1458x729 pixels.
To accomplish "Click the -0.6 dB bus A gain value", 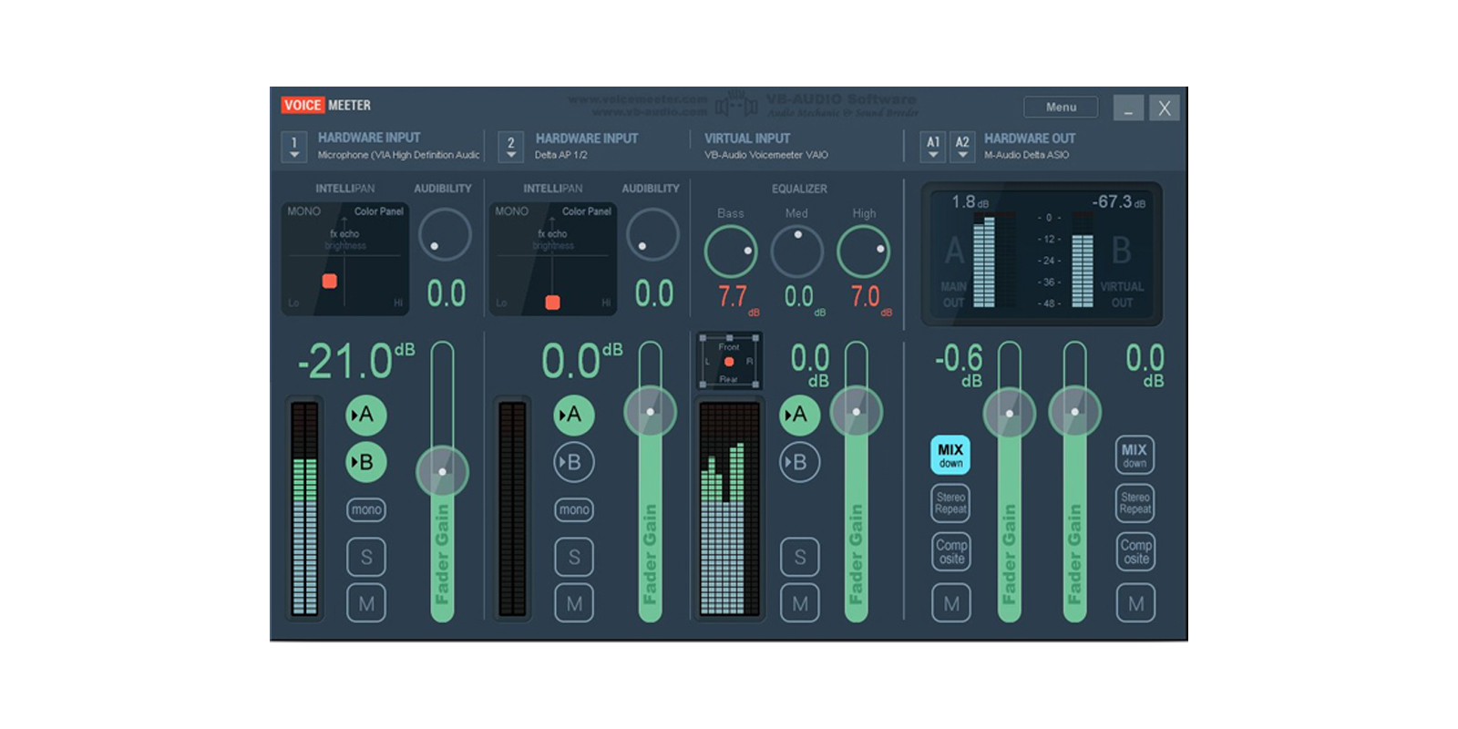I will tap(960, 364).
